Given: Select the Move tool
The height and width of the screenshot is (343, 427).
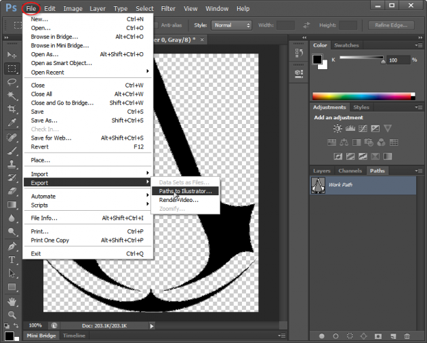Looking at the screenshot, I should 12,55.
